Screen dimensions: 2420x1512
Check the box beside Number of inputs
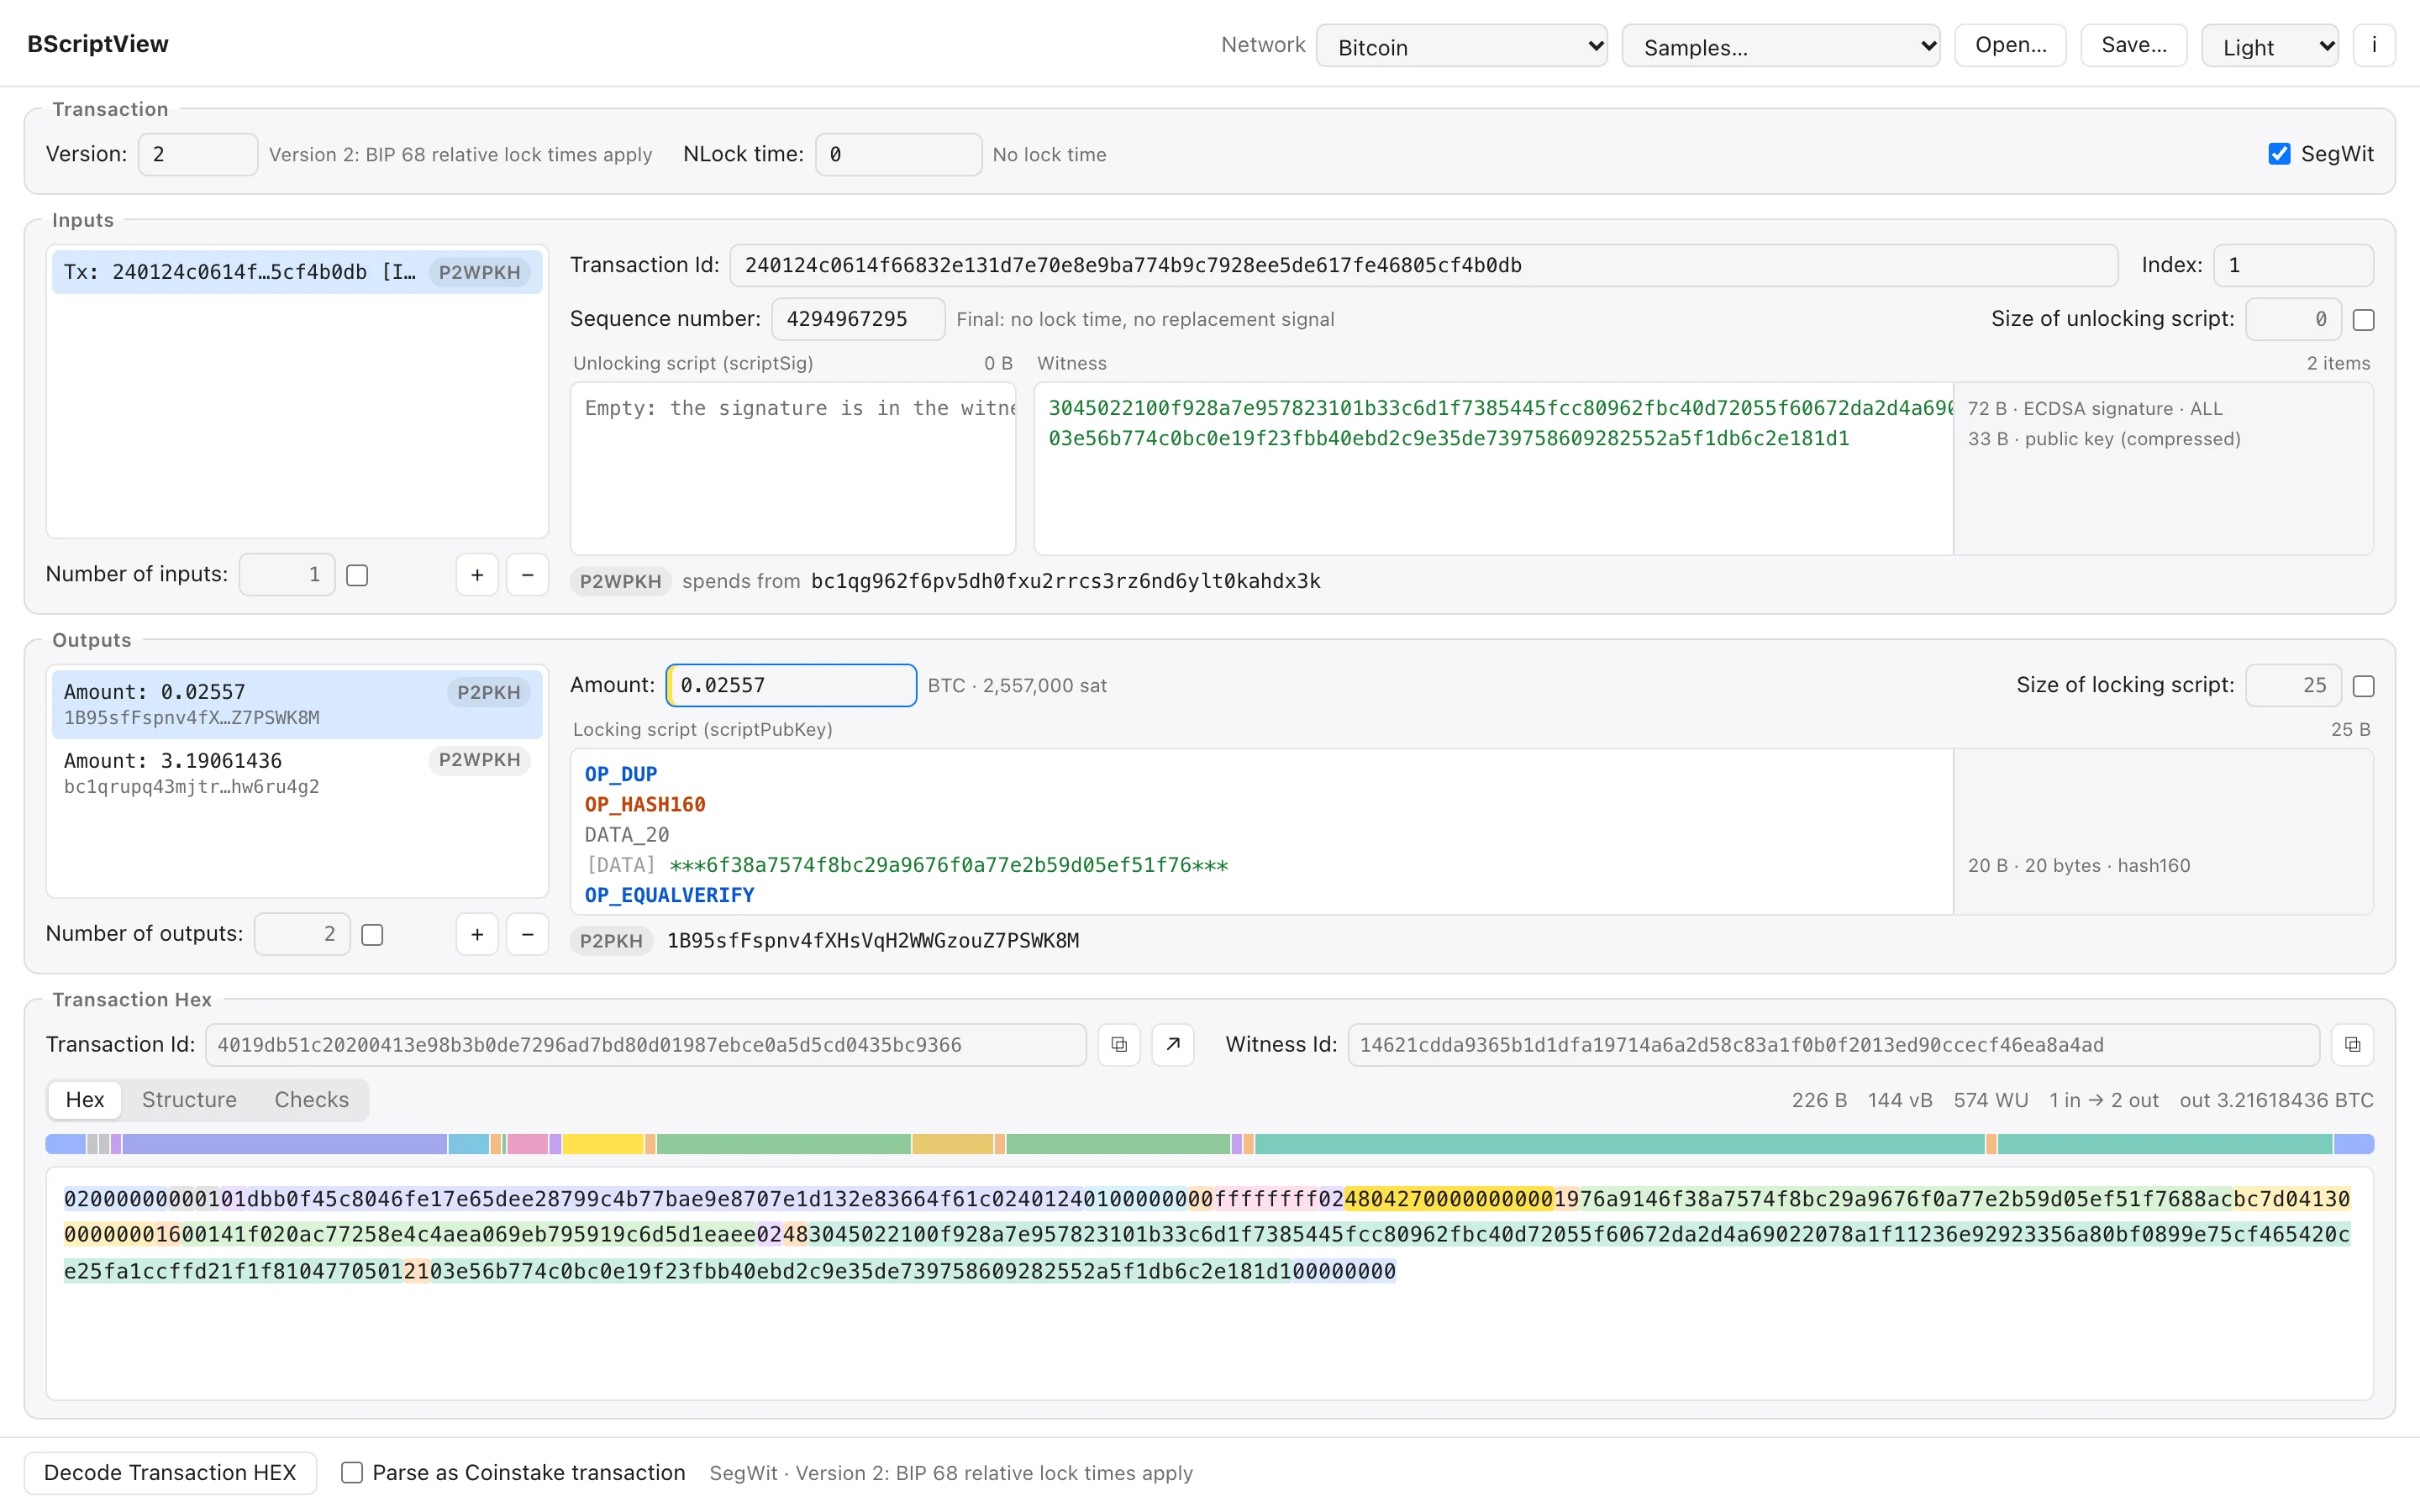(x=357, y=575)
